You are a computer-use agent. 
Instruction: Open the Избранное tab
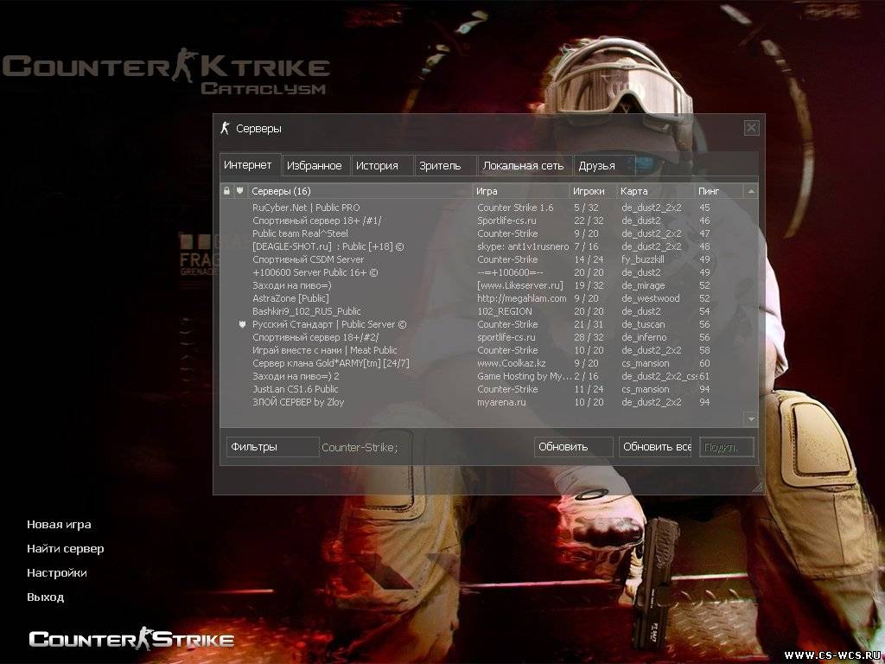pos(315,166)
